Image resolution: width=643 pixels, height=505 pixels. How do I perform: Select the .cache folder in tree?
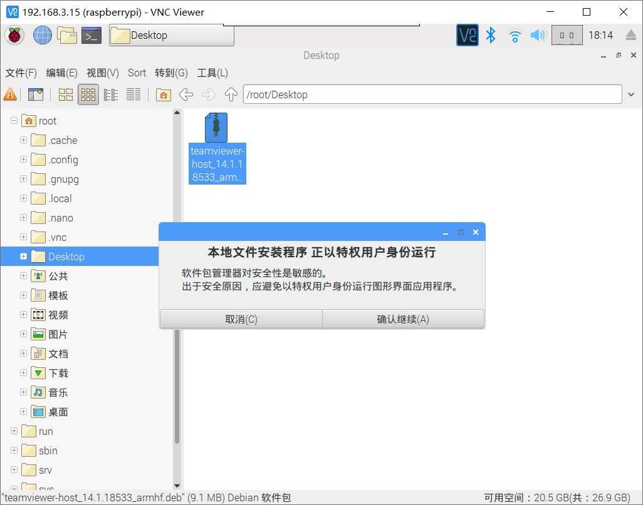pyautogui.click(x=55, y=140)
